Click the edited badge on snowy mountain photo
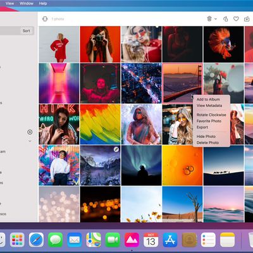The image size is (253, 253). tap(116, 149)
